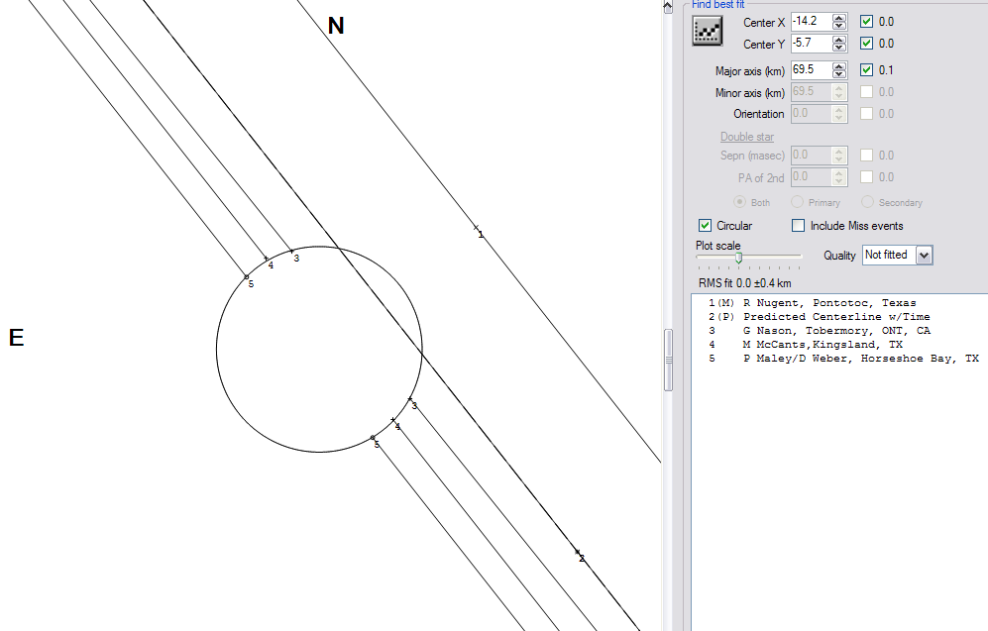Decrease Center Y with the down arrow

[839, 48]
